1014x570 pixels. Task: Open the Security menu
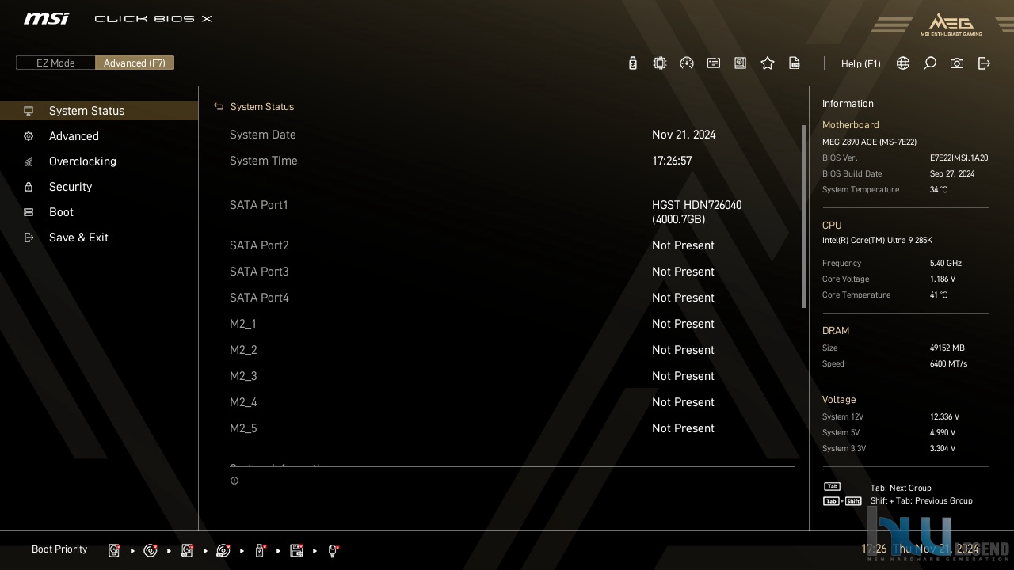(x=99, y=187)
